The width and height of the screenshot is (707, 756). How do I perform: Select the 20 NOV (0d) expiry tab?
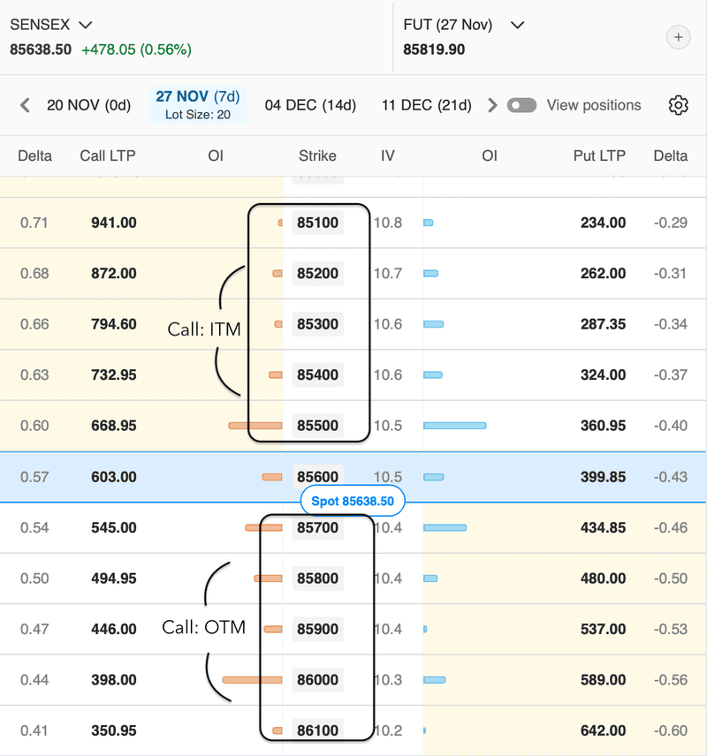point(88,105)
